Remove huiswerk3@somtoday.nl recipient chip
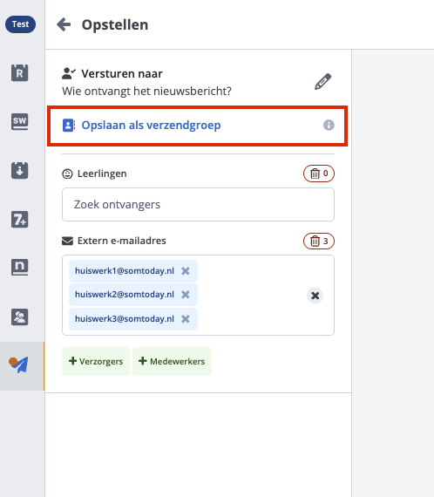Screen dimensions: 434x497 186,319
